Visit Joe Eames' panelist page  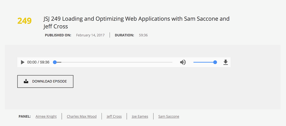tap(140, 116)
